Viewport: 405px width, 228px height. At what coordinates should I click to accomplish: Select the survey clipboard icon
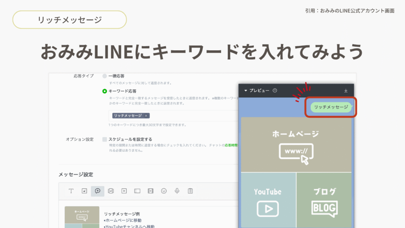coord(190,191)
